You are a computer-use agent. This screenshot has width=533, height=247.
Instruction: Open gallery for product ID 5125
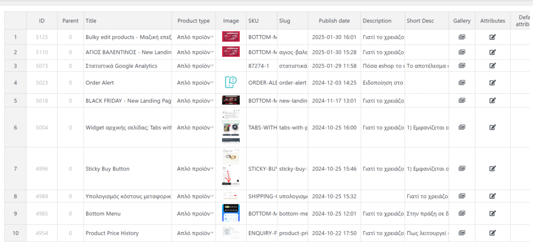(462, 37)
